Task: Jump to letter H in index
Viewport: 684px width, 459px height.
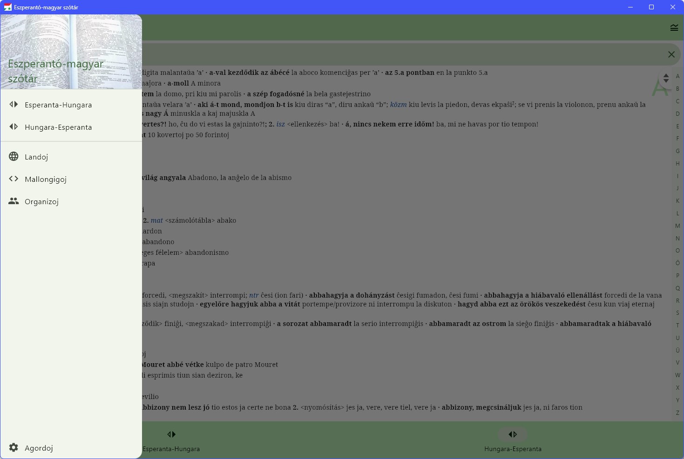Action: point(677,164)
